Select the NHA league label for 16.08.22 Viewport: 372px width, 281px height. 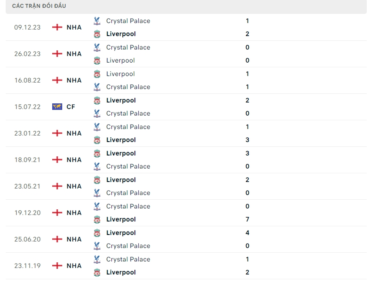point(74,80)
